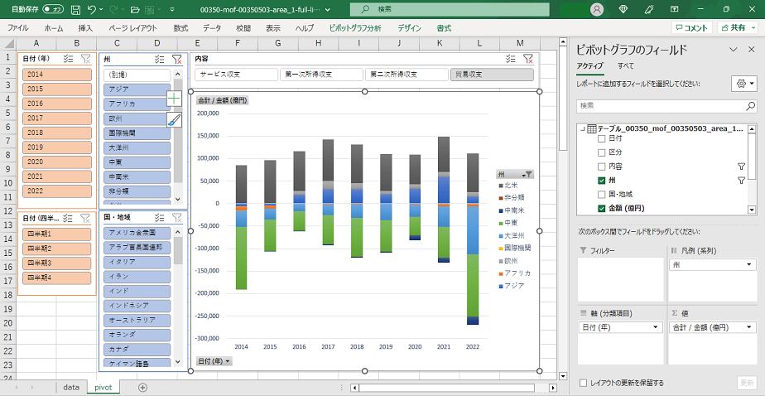Toggle the AutoSave switch
The image size is (765, 396).
(x=52, y=9)
